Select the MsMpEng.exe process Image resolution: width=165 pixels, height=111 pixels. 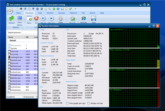(x=23, y=75)
